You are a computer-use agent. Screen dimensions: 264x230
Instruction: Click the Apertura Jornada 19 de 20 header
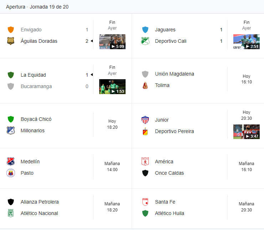click(x=37, y=7)
